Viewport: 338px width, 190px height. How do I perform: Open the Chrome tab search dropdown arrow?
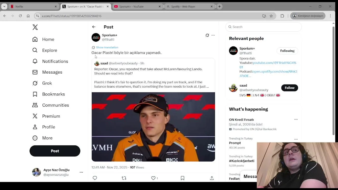4,7
